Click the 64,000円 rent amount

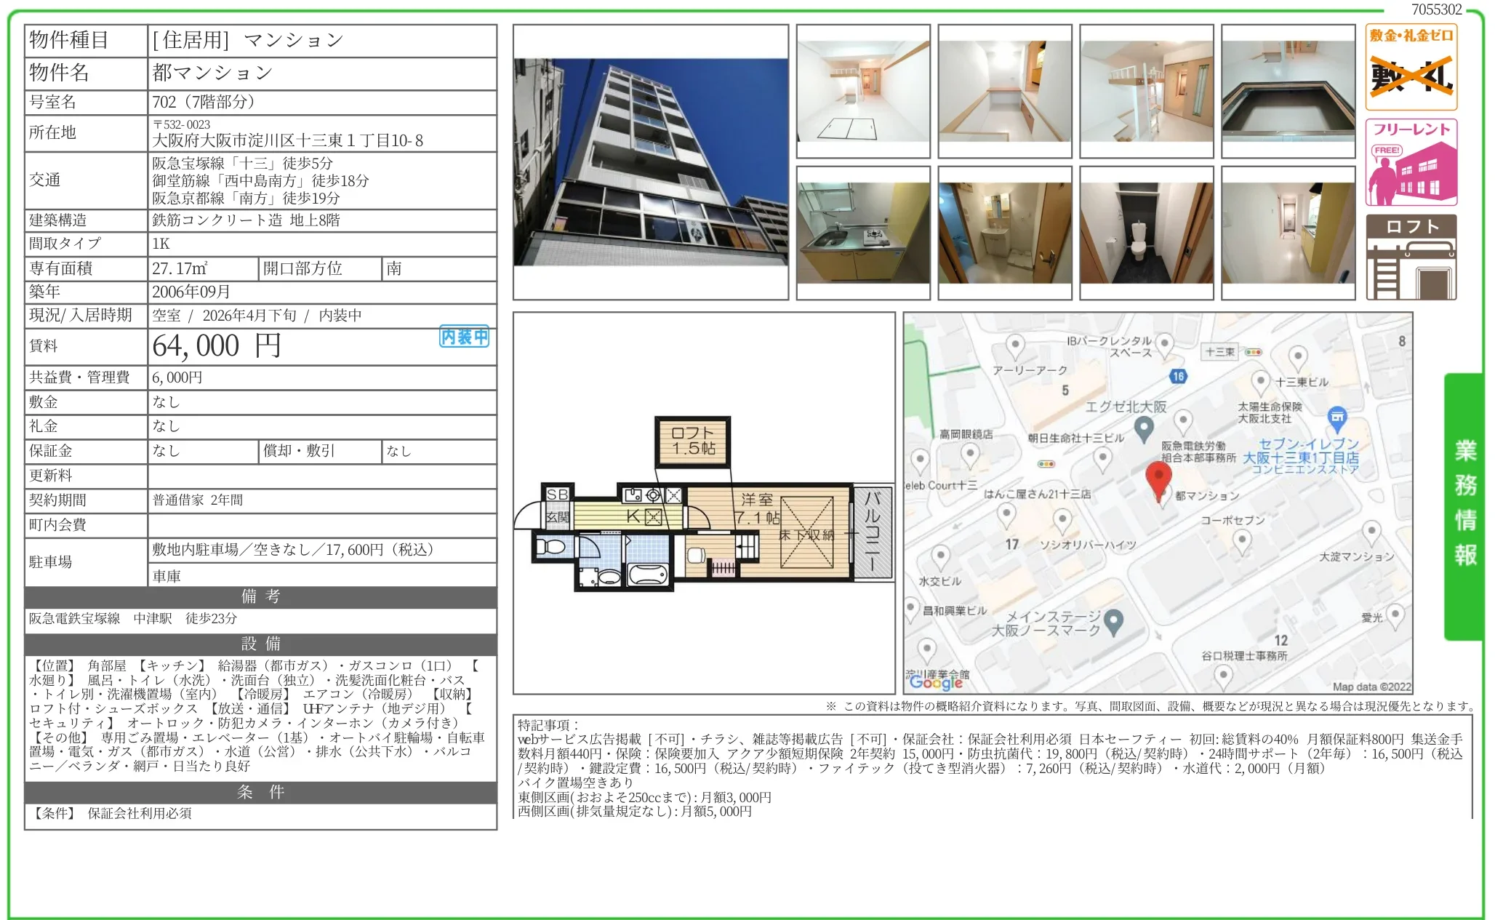pyautogui.click(x=216, y=346)
